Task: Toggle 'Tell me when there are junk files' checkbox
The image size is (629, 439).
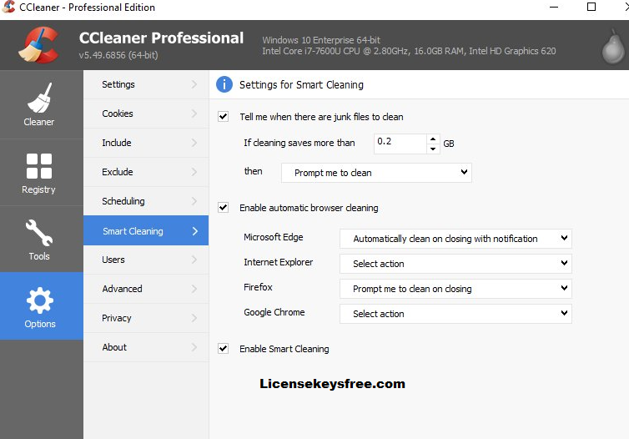Action: click(x=223, y=117)
